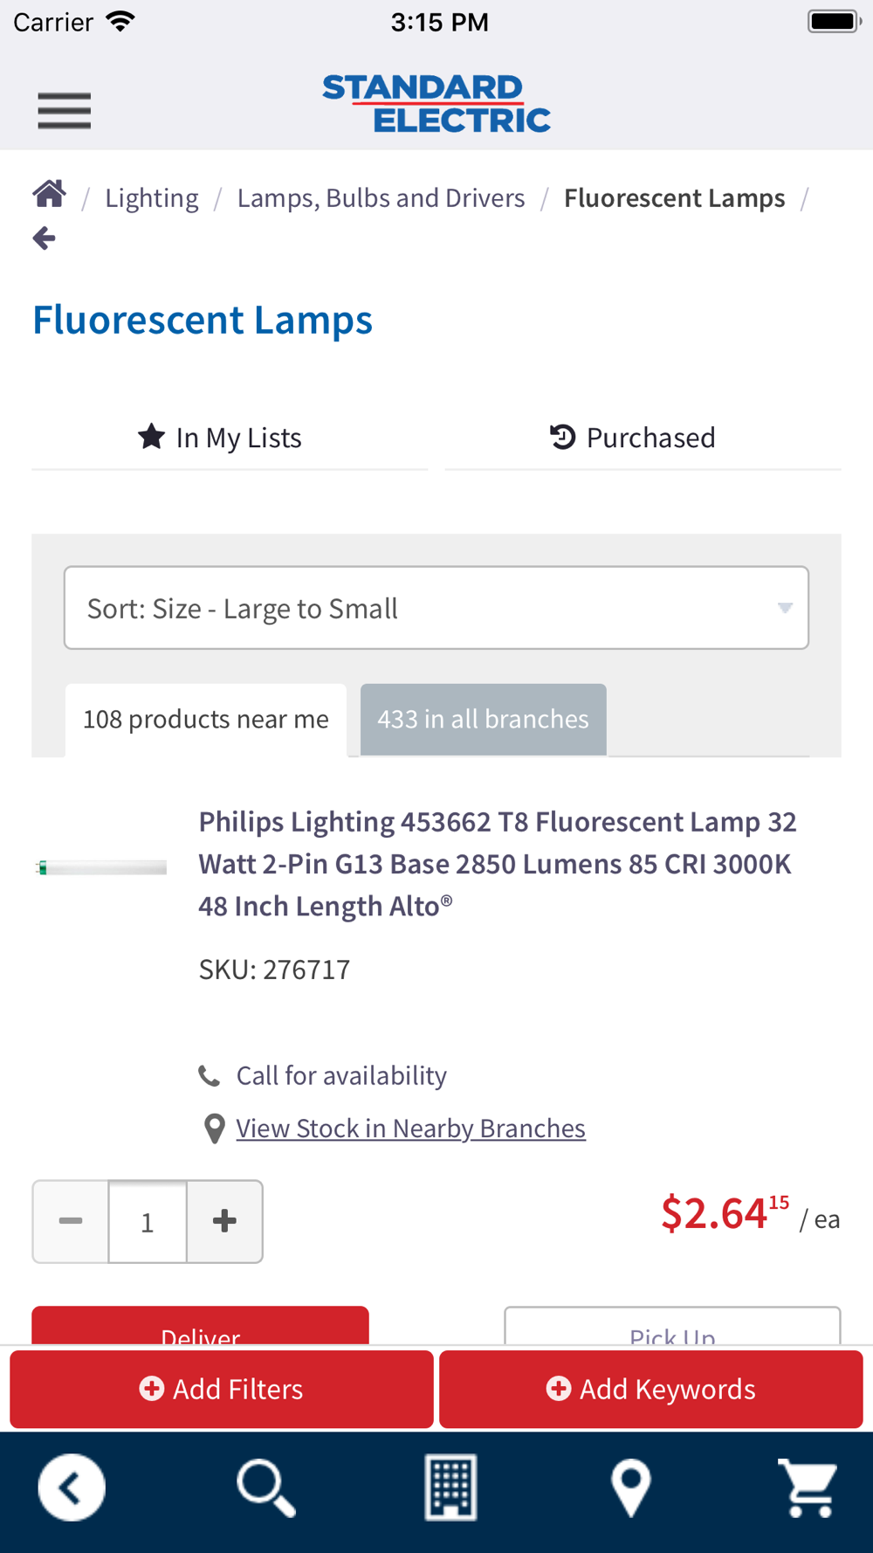Select 108 products near me tab
Viewport: 873px width, 1553px height.
click(206, 719)
